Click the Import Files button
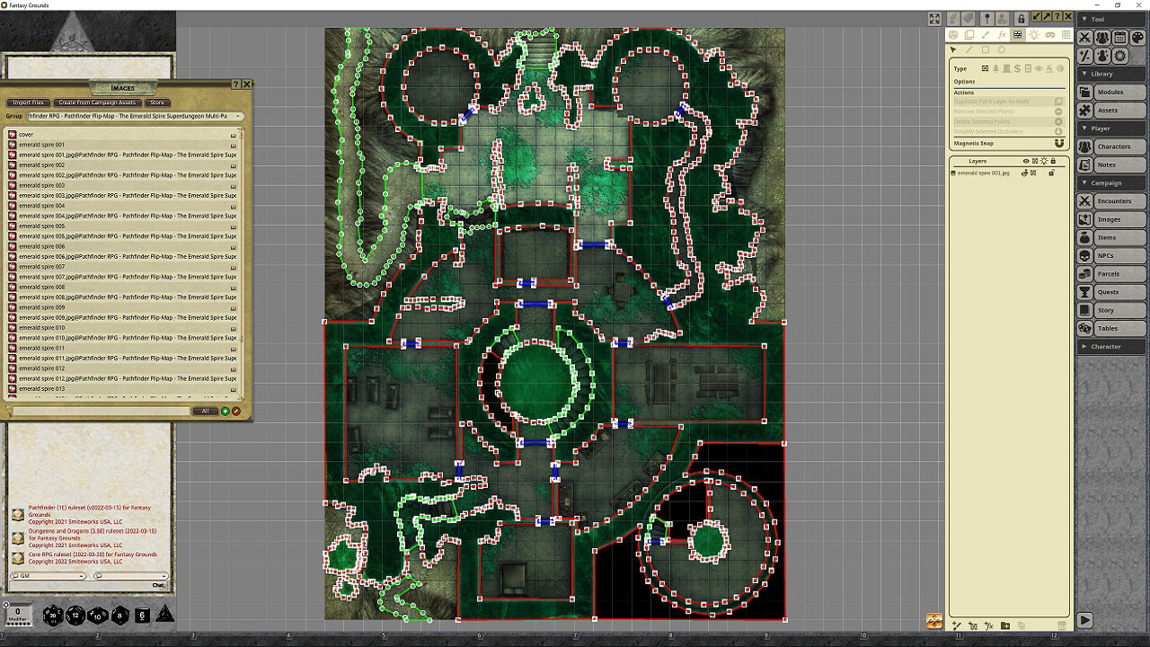The width and height of the screenshot is (1150, 647). pyautogui.click(x=28, y=102)
